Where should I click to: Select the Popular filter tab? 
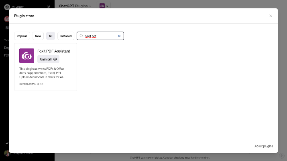[22, 36]
